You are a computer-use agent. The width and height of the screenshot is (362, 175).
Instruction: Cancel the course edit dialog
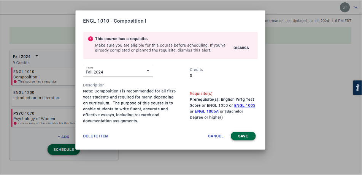tap(216, 136)
